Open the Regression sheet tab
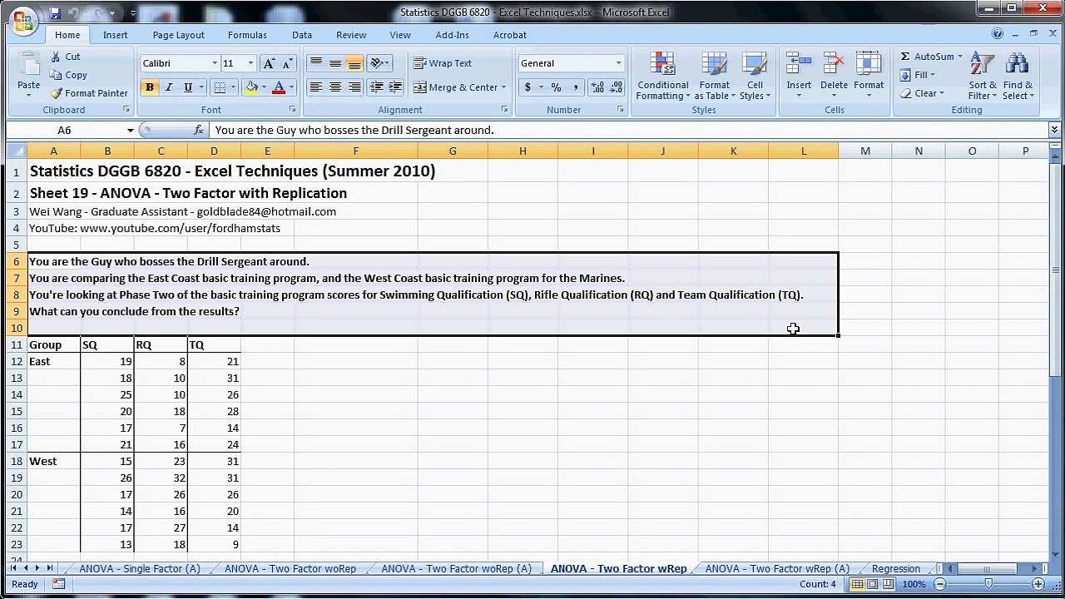This screenshot has height=599, width=1065. tap(896, 569)
